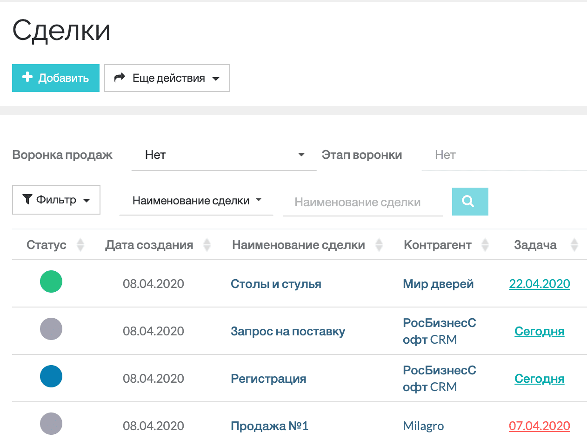Open the overdue task dated 07.04.2020

click(539, 425)
